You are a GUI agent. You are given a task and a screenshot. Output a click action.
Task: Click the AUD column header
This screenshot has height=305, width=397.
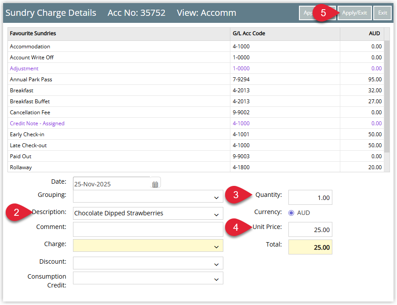[x=362, y=33]
